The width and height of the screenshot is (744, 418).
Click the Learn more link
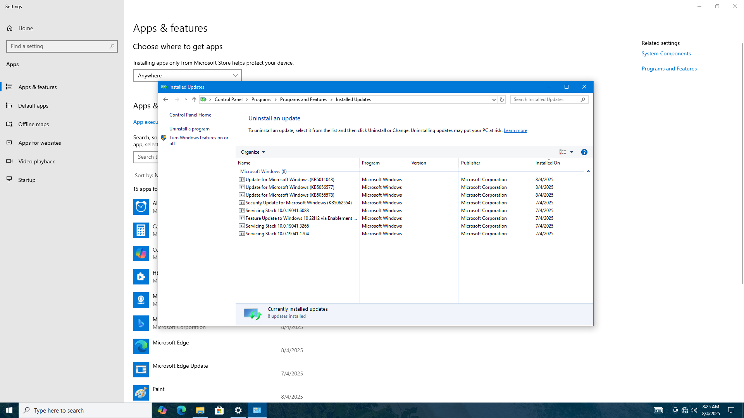[x=515, y=130]
